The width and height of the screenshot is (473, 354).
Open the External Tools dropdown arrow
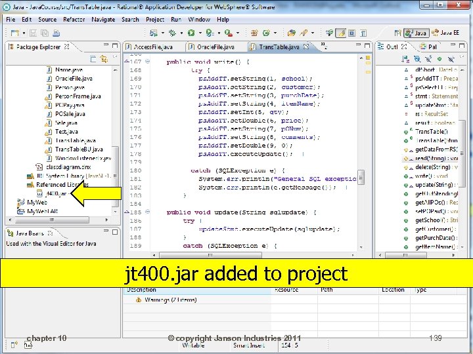(238, 33)
